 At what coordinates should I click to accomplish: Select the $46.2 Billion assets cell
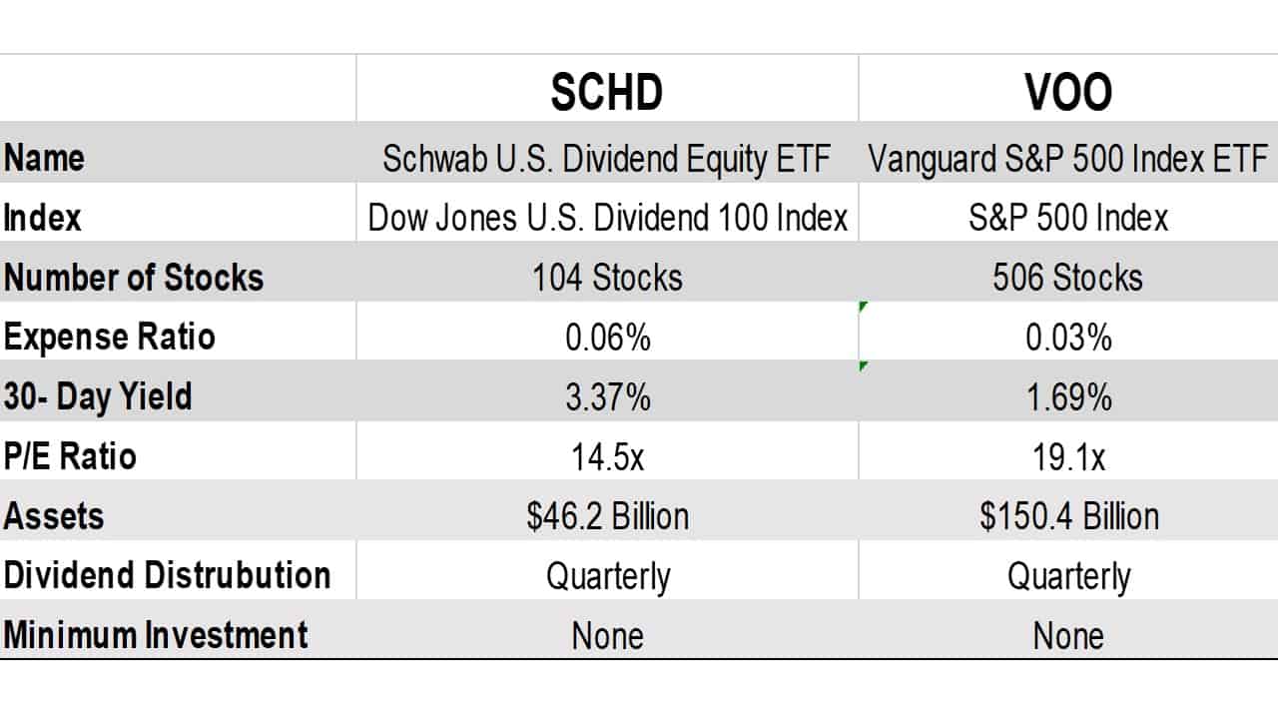[607, 515]
